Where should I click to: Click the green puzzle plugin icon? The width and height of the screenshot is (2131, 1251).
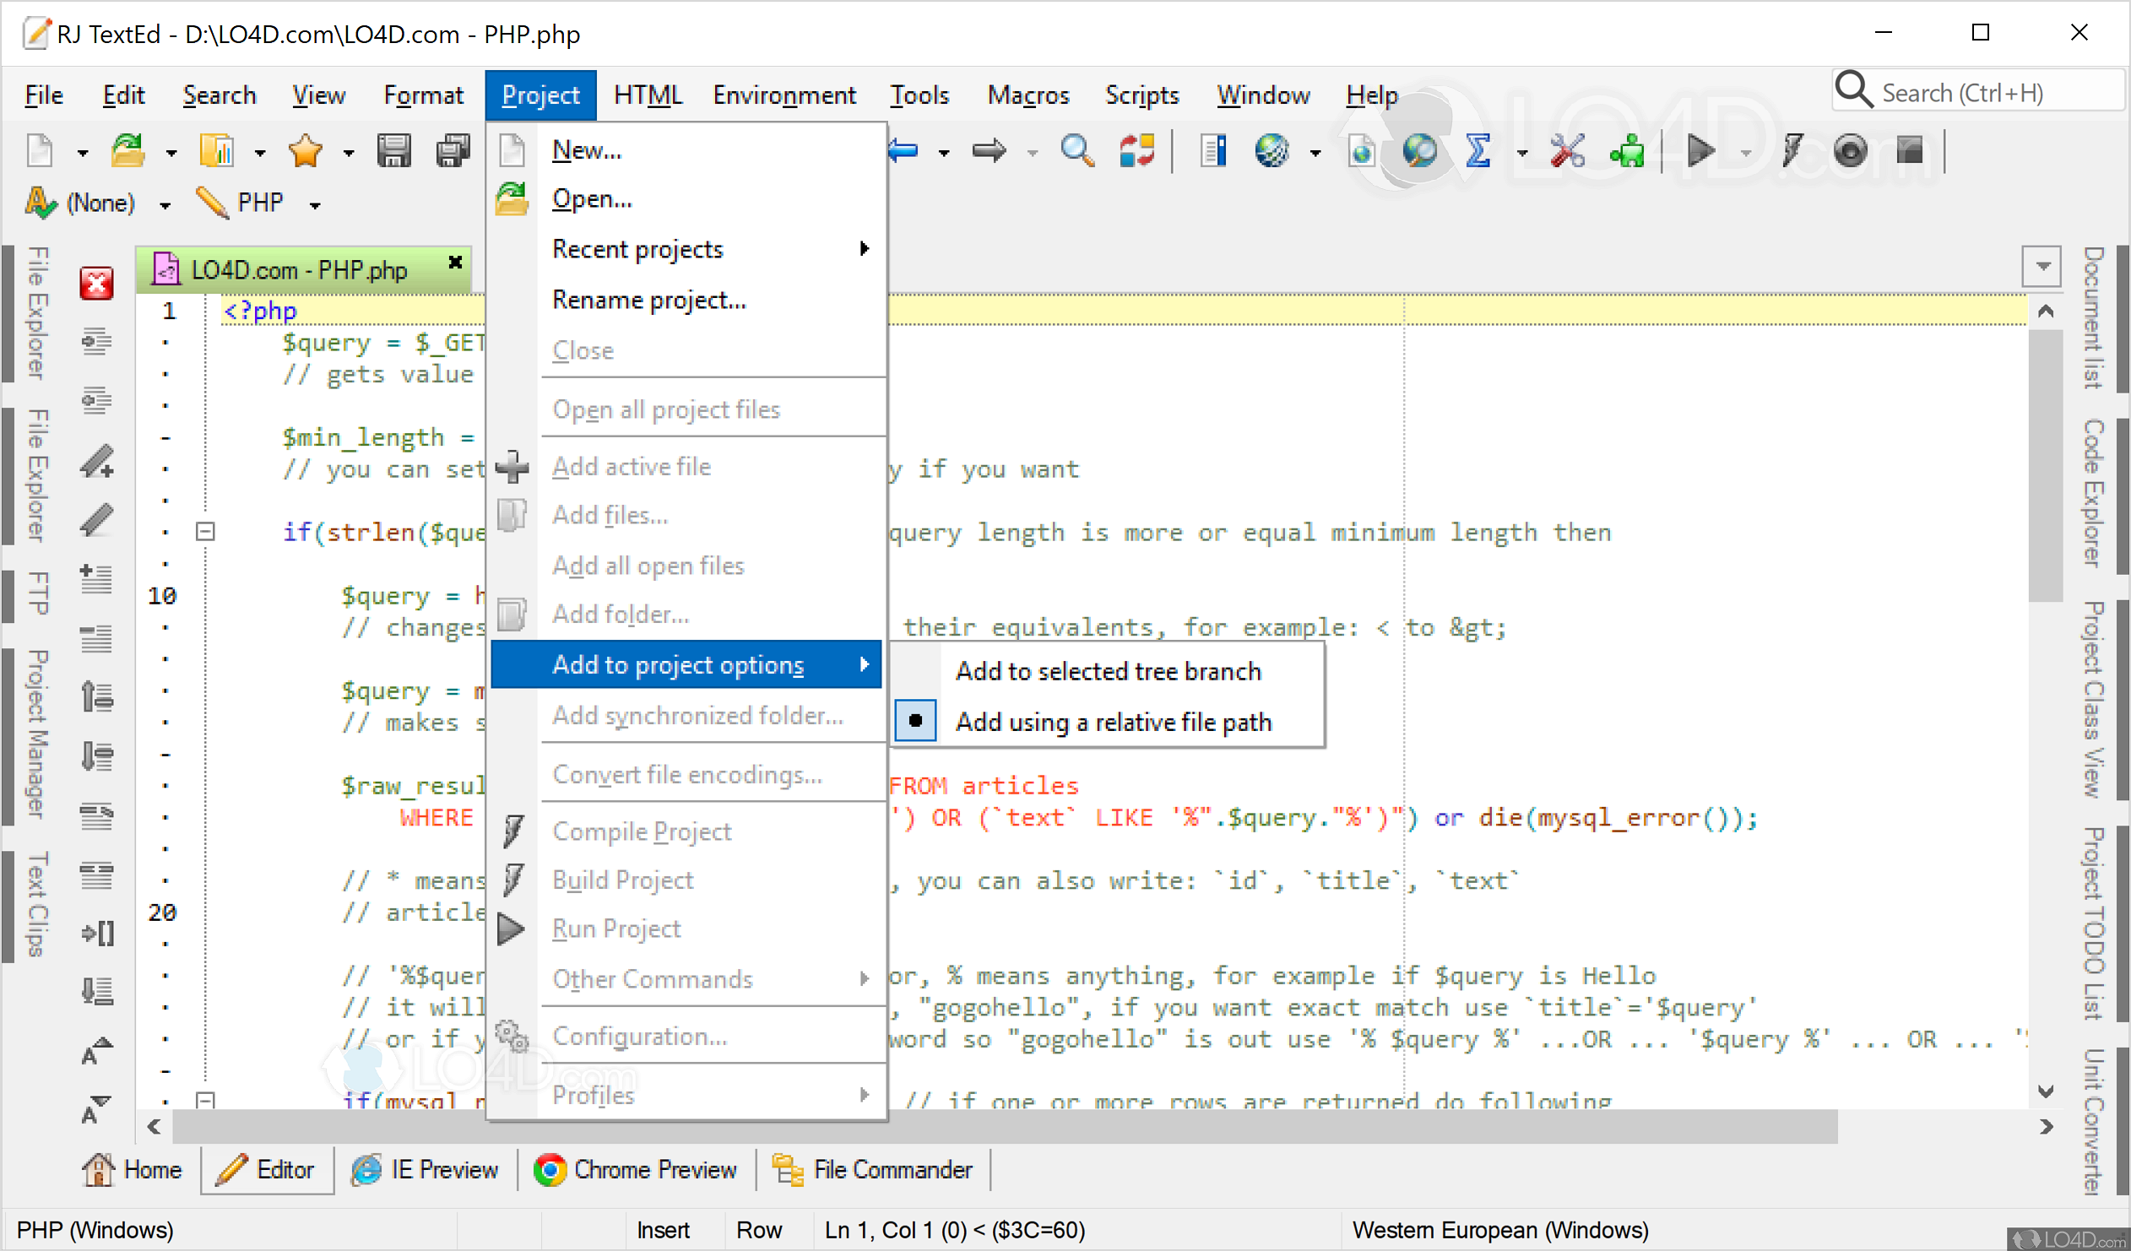pos(1626,152)
